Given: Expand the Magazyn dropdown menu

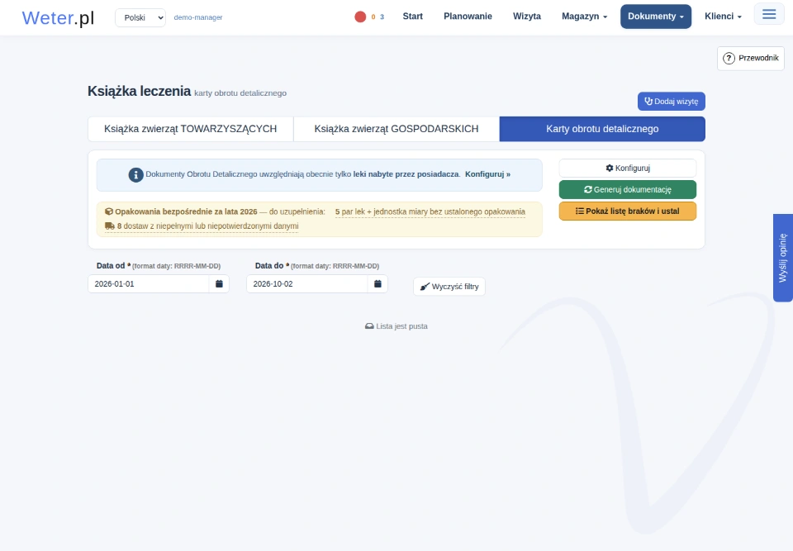Looking at the screenshot, I should pos(584,17).
